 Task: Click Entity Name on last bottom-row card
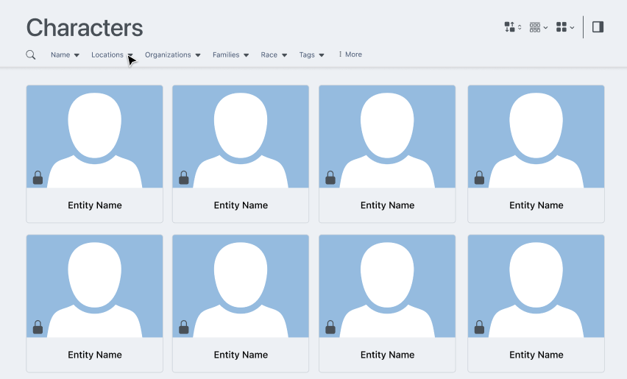[x=536, y=355]
